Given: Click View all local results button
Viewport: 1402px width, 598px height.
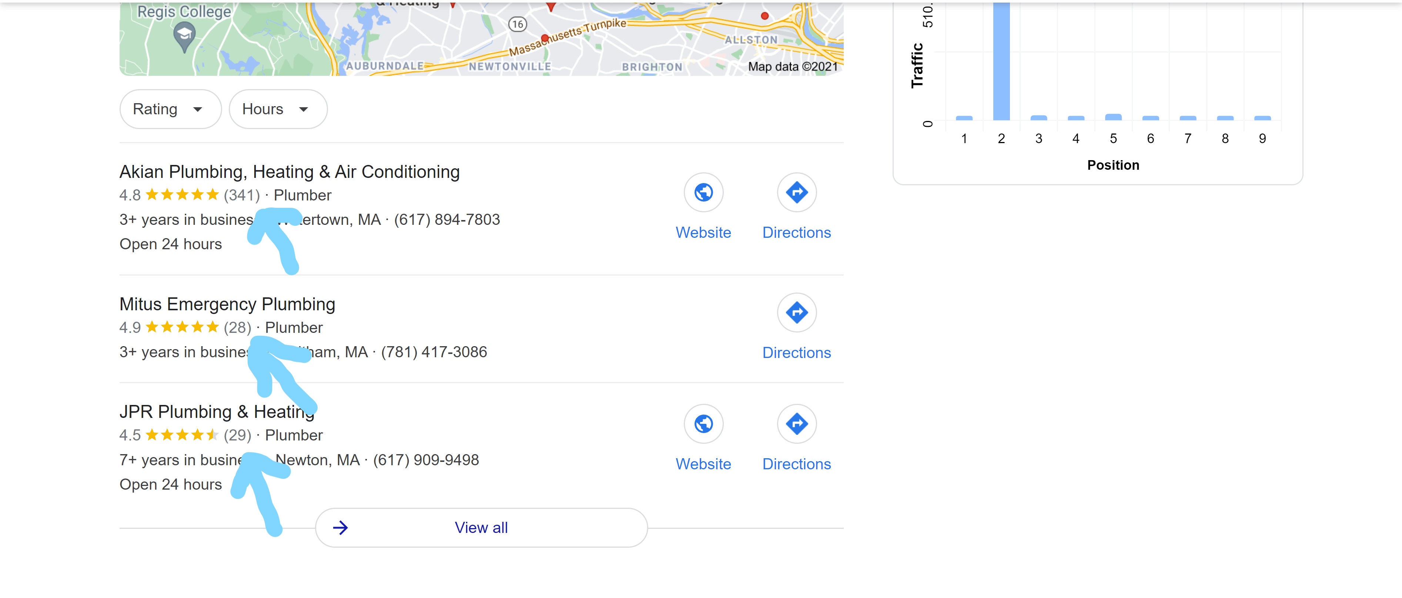Looking at the screenshot, I should point(481,528).
